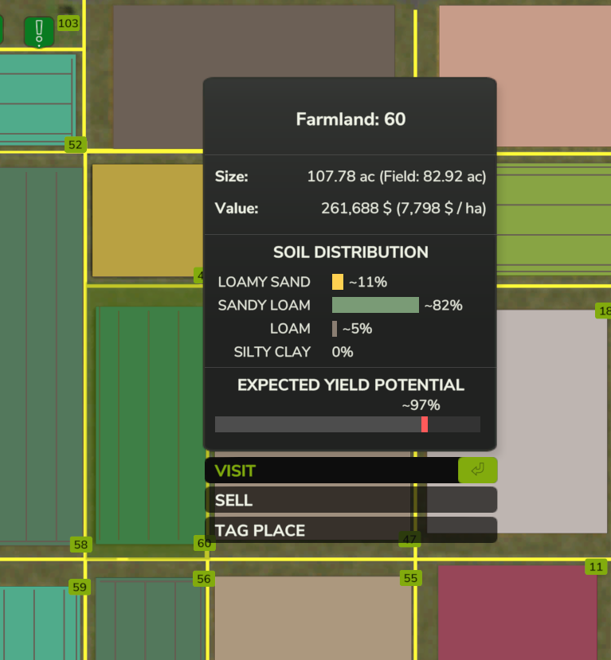Click farmland marker 59
This screenshot has height=660, width=611.
click(80, 587)
